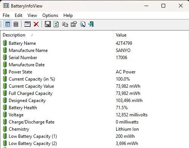This screenshot has width=189, height=148.
Task: Select the Charge/Discharge Rate row label
Action: [32, 122]
